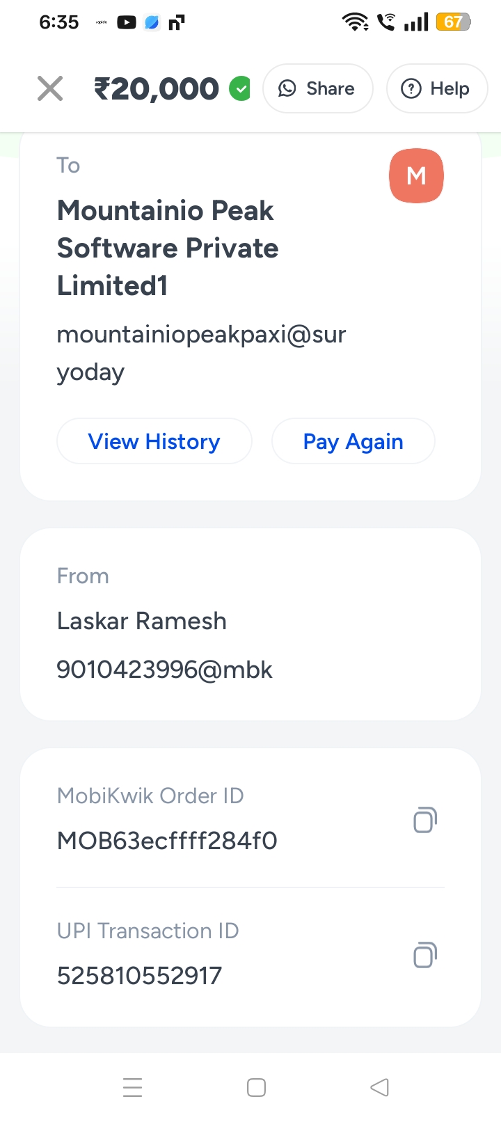Tap the green verified checkmark badge
The height and width of the screenshot is (1122, 501).
[240, 88]
